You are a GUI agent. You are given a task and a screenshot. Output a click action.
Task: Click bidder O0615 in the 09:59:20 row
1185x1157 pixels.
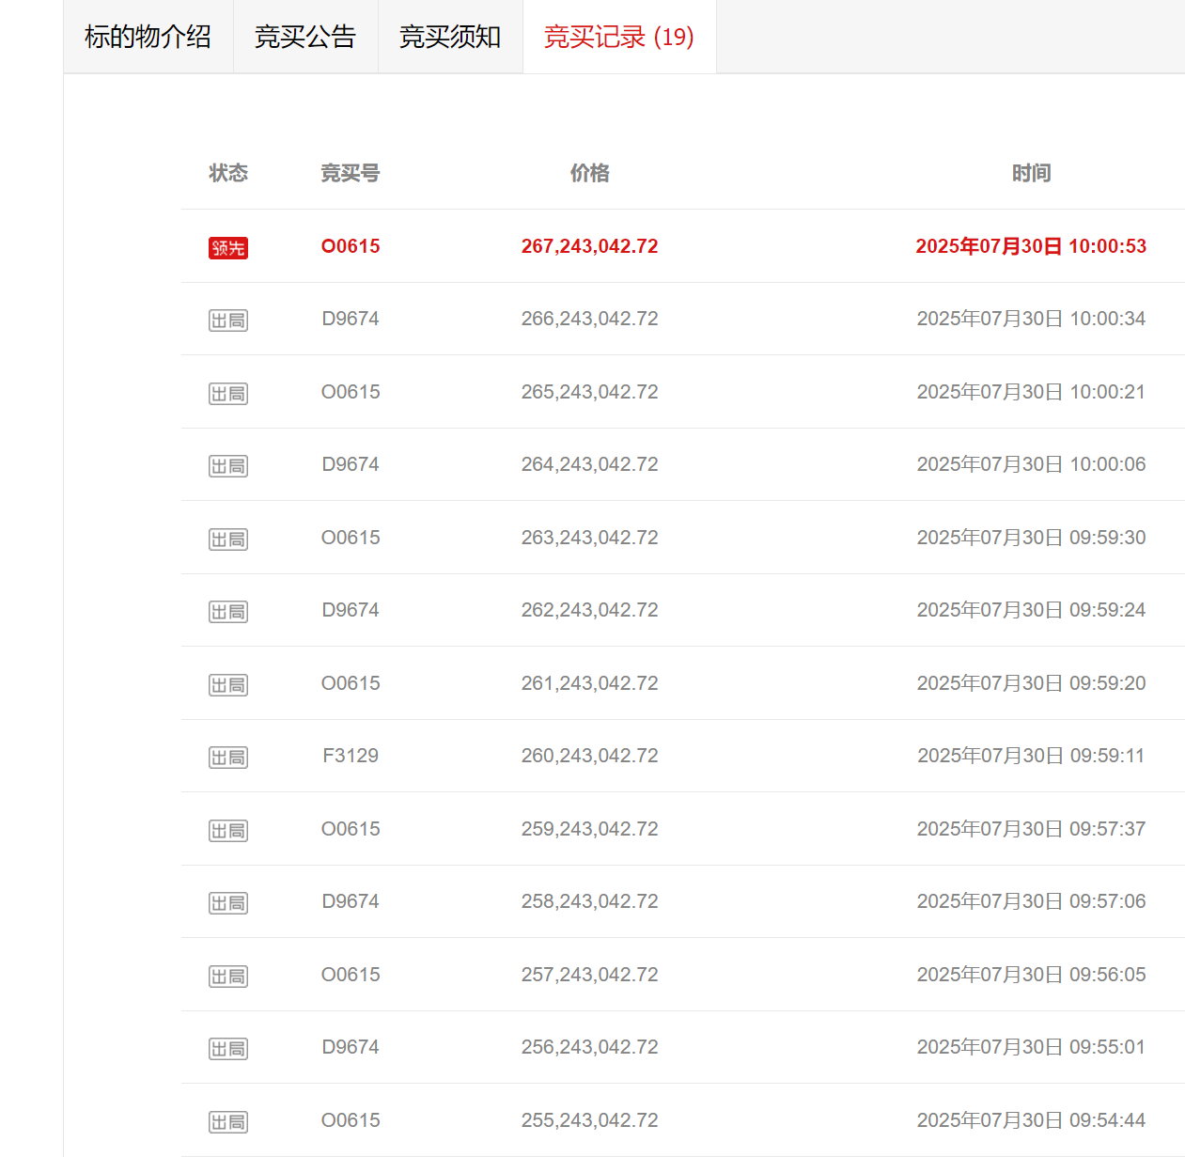point(351,683)
